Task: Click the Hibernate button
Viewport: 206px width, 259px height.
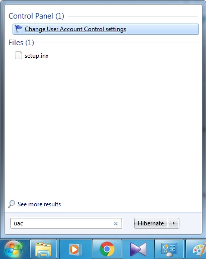Action: click(151, 223)
